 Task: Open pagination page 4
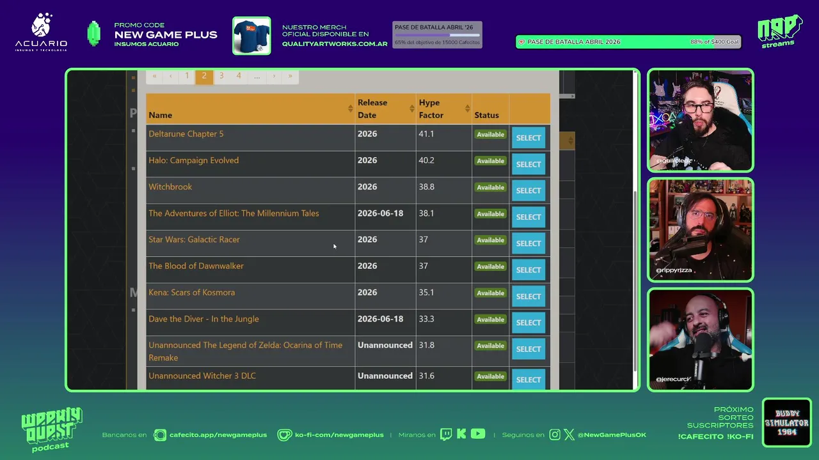(x=239, y=76)
